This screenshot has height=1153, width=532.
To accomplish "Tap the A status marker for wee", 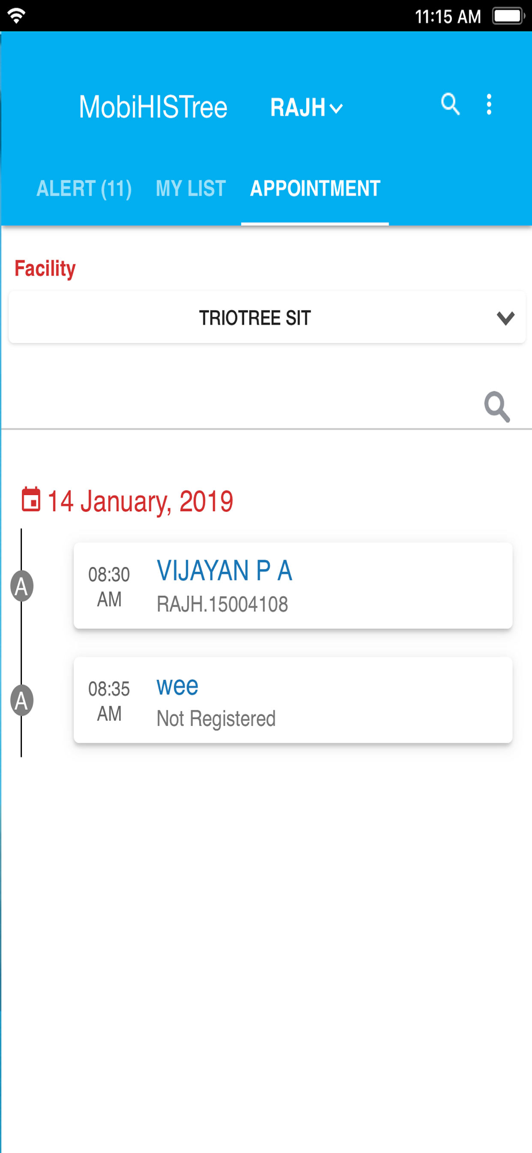I will 22,700.
